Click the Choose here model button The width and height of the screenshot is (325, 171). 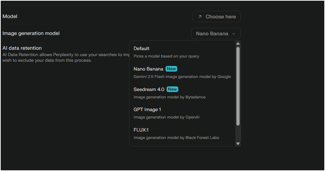coord(217,17)
